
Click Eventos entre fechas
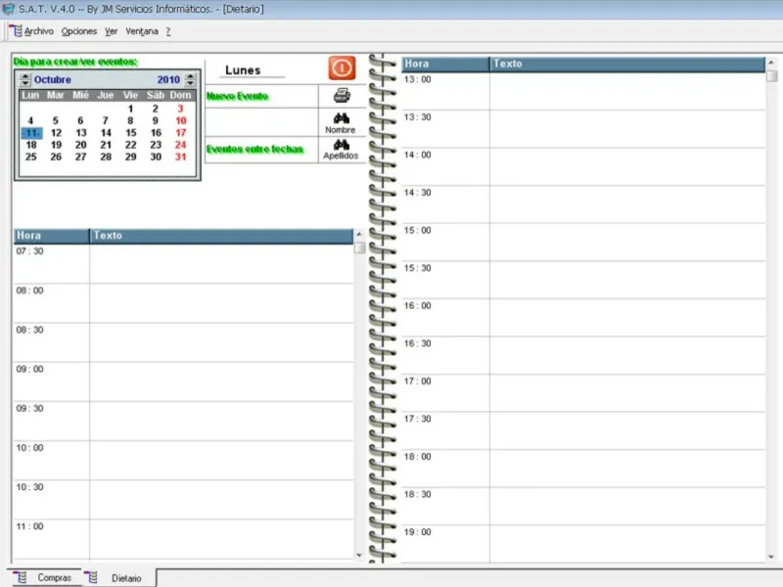click(254, 149)
